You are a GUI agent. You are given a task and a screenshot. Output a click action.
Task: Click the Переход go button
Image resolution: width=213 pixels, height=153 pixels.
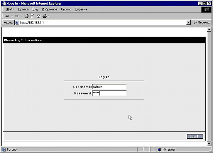(201, 22)
